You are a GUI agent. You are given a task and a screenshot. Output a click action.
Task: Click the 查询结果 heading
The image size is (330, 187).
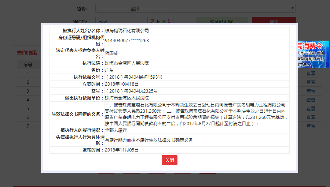27,53
